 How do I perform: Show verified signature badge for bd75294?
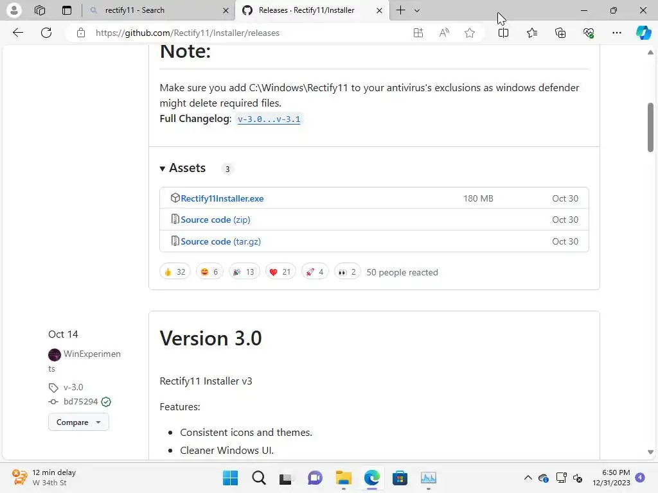[106, 402]
